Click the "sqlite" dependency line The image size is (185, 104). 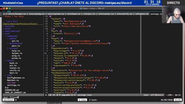click(x=65, y=61)
